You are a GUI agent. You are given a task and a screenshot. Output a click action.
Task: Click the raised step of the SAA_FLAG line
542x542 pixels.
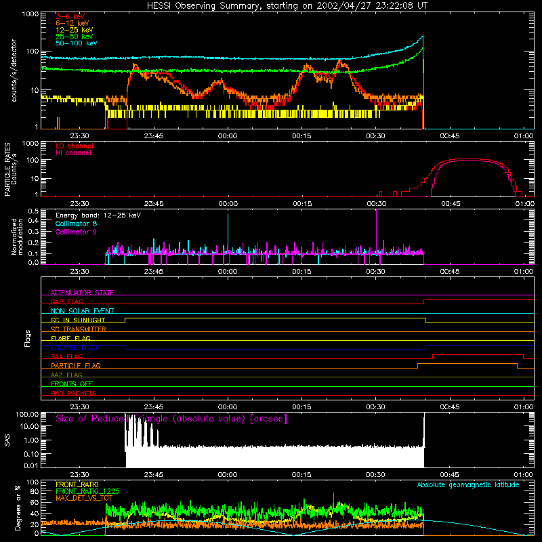[x=478, y=354]
